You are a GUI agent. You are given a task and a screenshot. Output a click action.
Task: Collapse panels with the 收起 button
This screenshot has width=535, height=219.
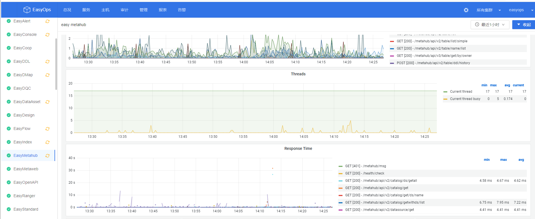click(x=524, y=25)
